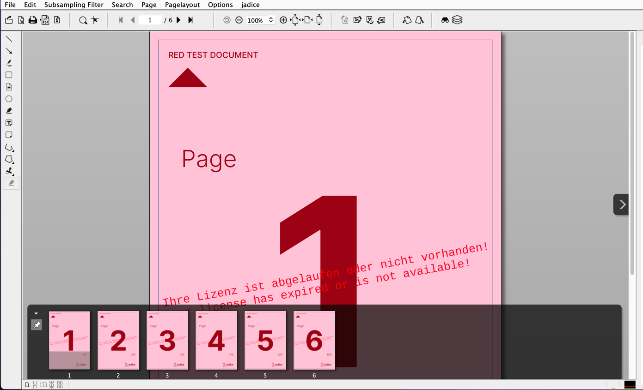This screenshot has height=390, width=643.
Task: Rotate page counterclockwise
Action: pos(407,20)
